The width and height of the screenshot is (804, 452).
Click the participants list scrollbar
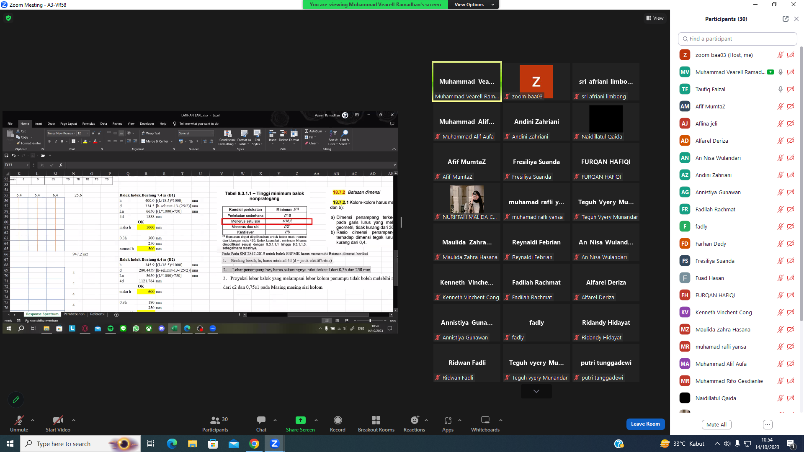tap(801, 184)
